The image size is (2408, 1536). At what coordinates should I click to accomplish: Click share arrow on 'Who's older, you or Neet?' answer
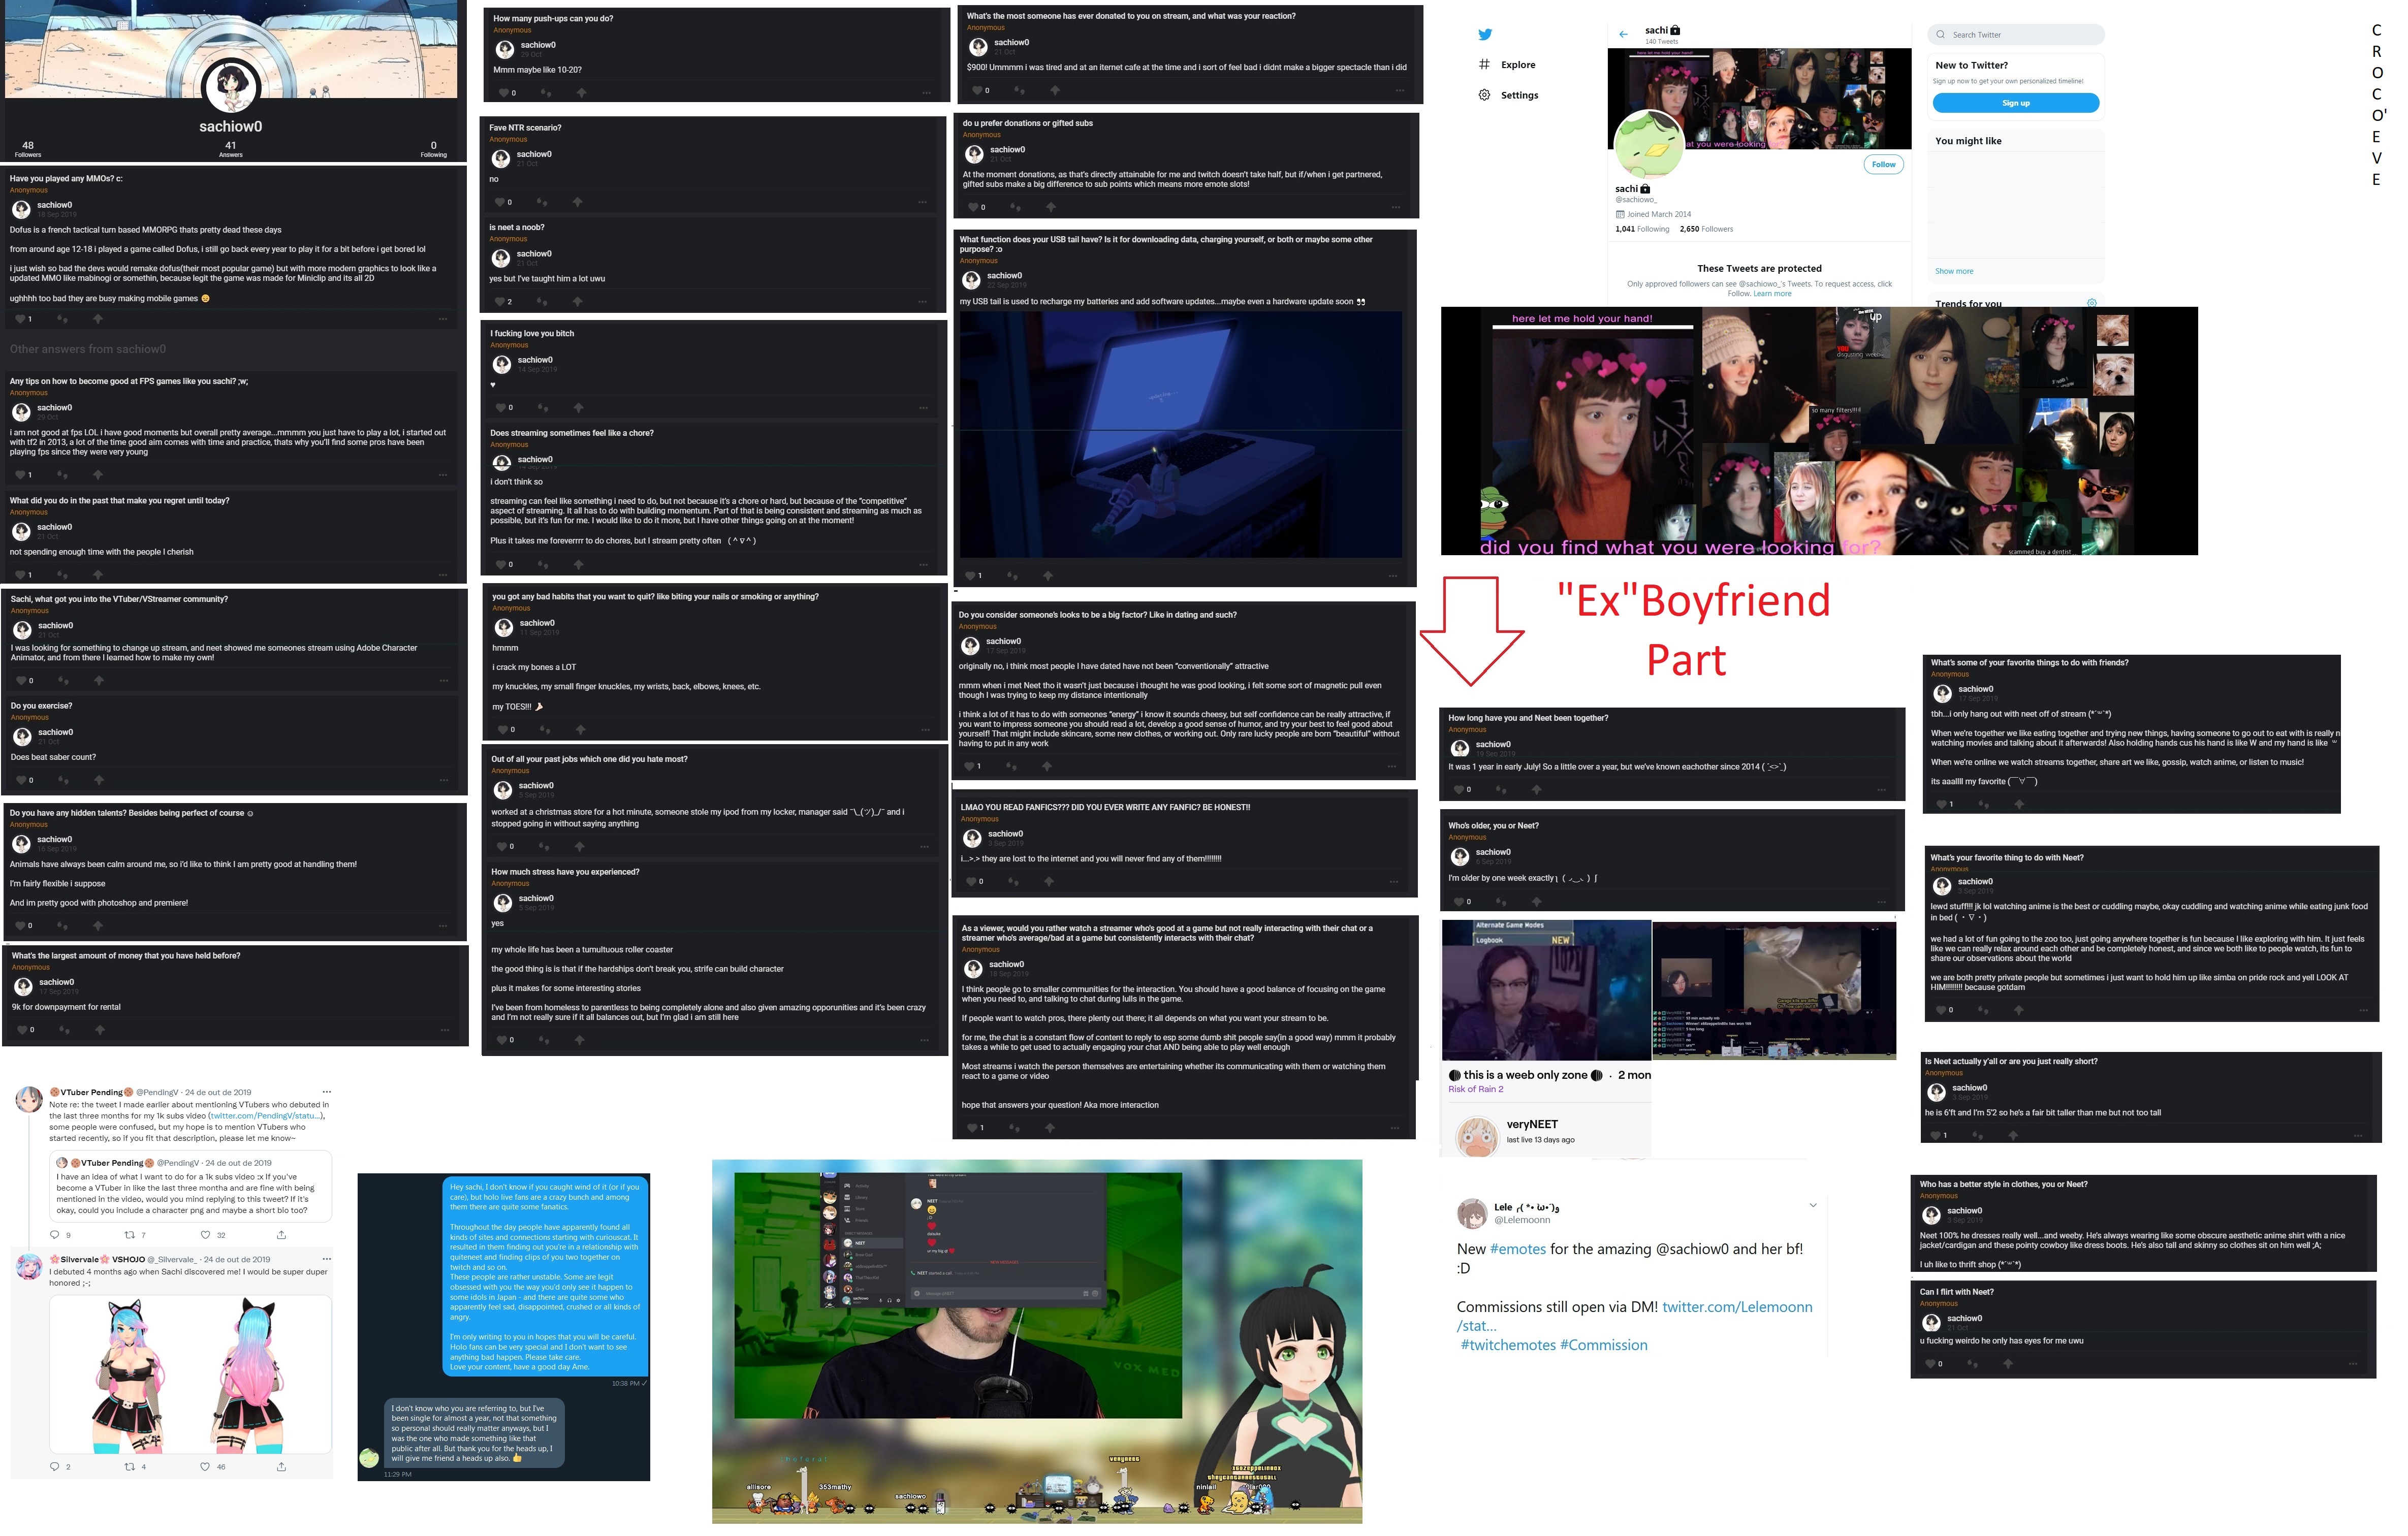coord(1536,901)
